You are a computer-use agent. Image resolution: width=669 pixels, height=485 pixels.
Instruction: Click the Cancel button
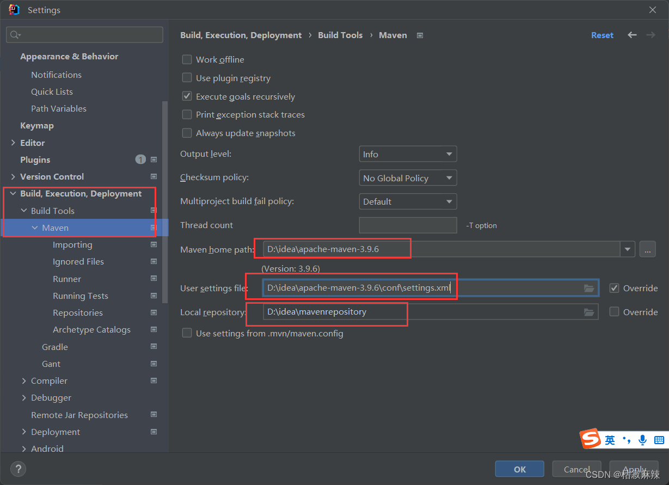[x=577, y=469]
